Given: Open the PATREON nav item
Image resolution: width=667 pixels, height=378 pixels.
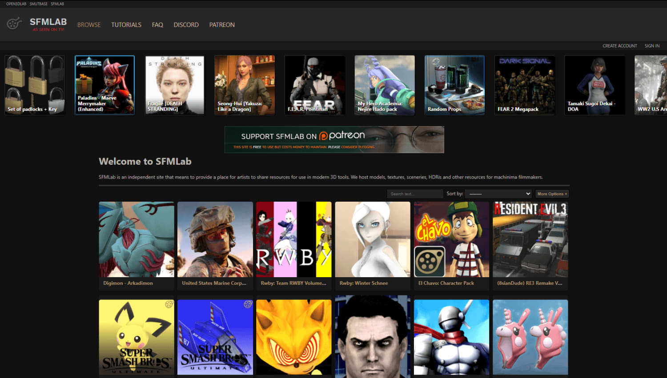Looking at the screenshot, I should 222,25.
